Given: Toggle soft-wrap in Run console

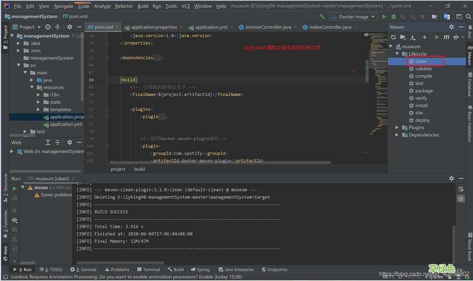Looking at the screenshot, I should click(461, 189).
